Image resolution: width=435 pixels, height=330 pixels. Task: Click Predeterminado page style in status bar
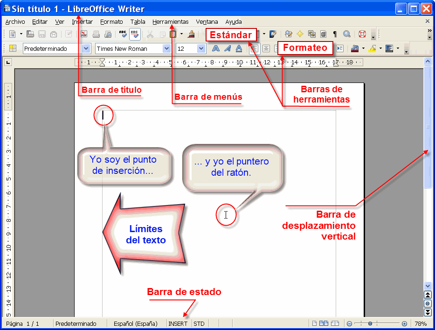tap(76, 323)
